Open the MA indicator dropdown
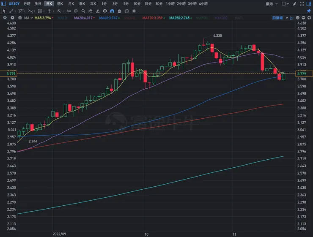The height and width of the screenshot is (237, 313). pos(28,18)
